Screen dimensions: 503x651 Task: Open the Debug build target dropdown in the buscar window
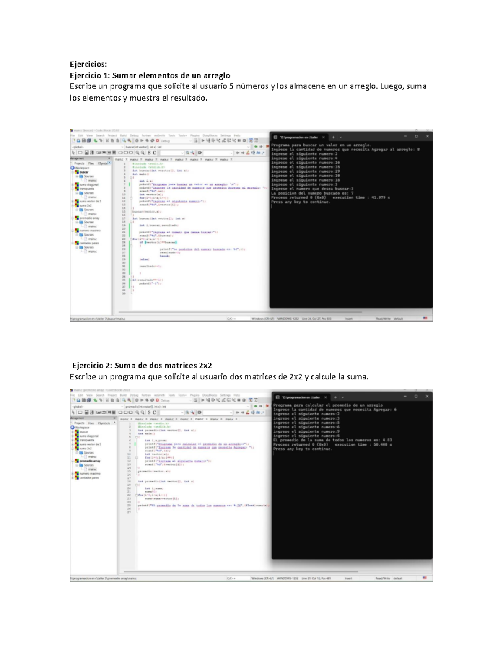click(191, 141)
